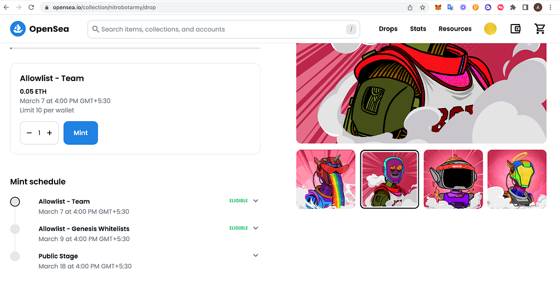This screenshot has width=559, height=283.
Task: Click Limit 10 per wallet text
Action: (47, 110)
